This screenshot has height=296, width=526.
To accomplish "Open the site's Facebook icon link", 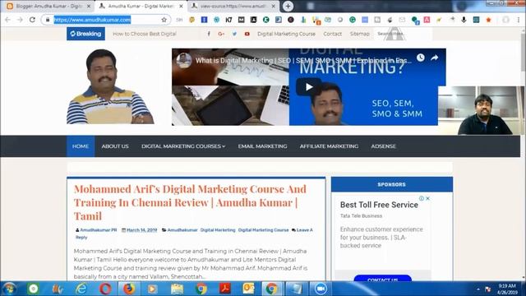I will pyautogui.click(x=209, y=34).
